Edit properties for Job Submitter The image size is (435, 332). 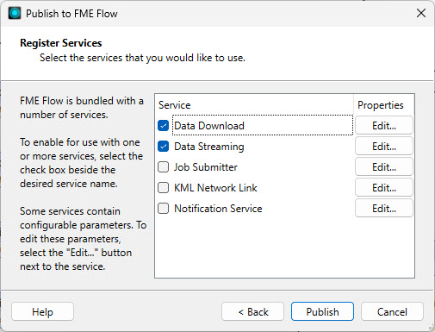[x=384, y=167]
